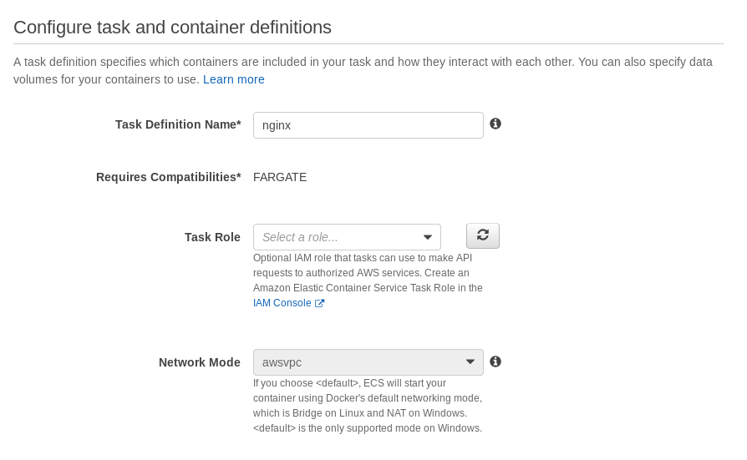
Task: Click the FARGATE compatibility value
Action: coord(280,177)
